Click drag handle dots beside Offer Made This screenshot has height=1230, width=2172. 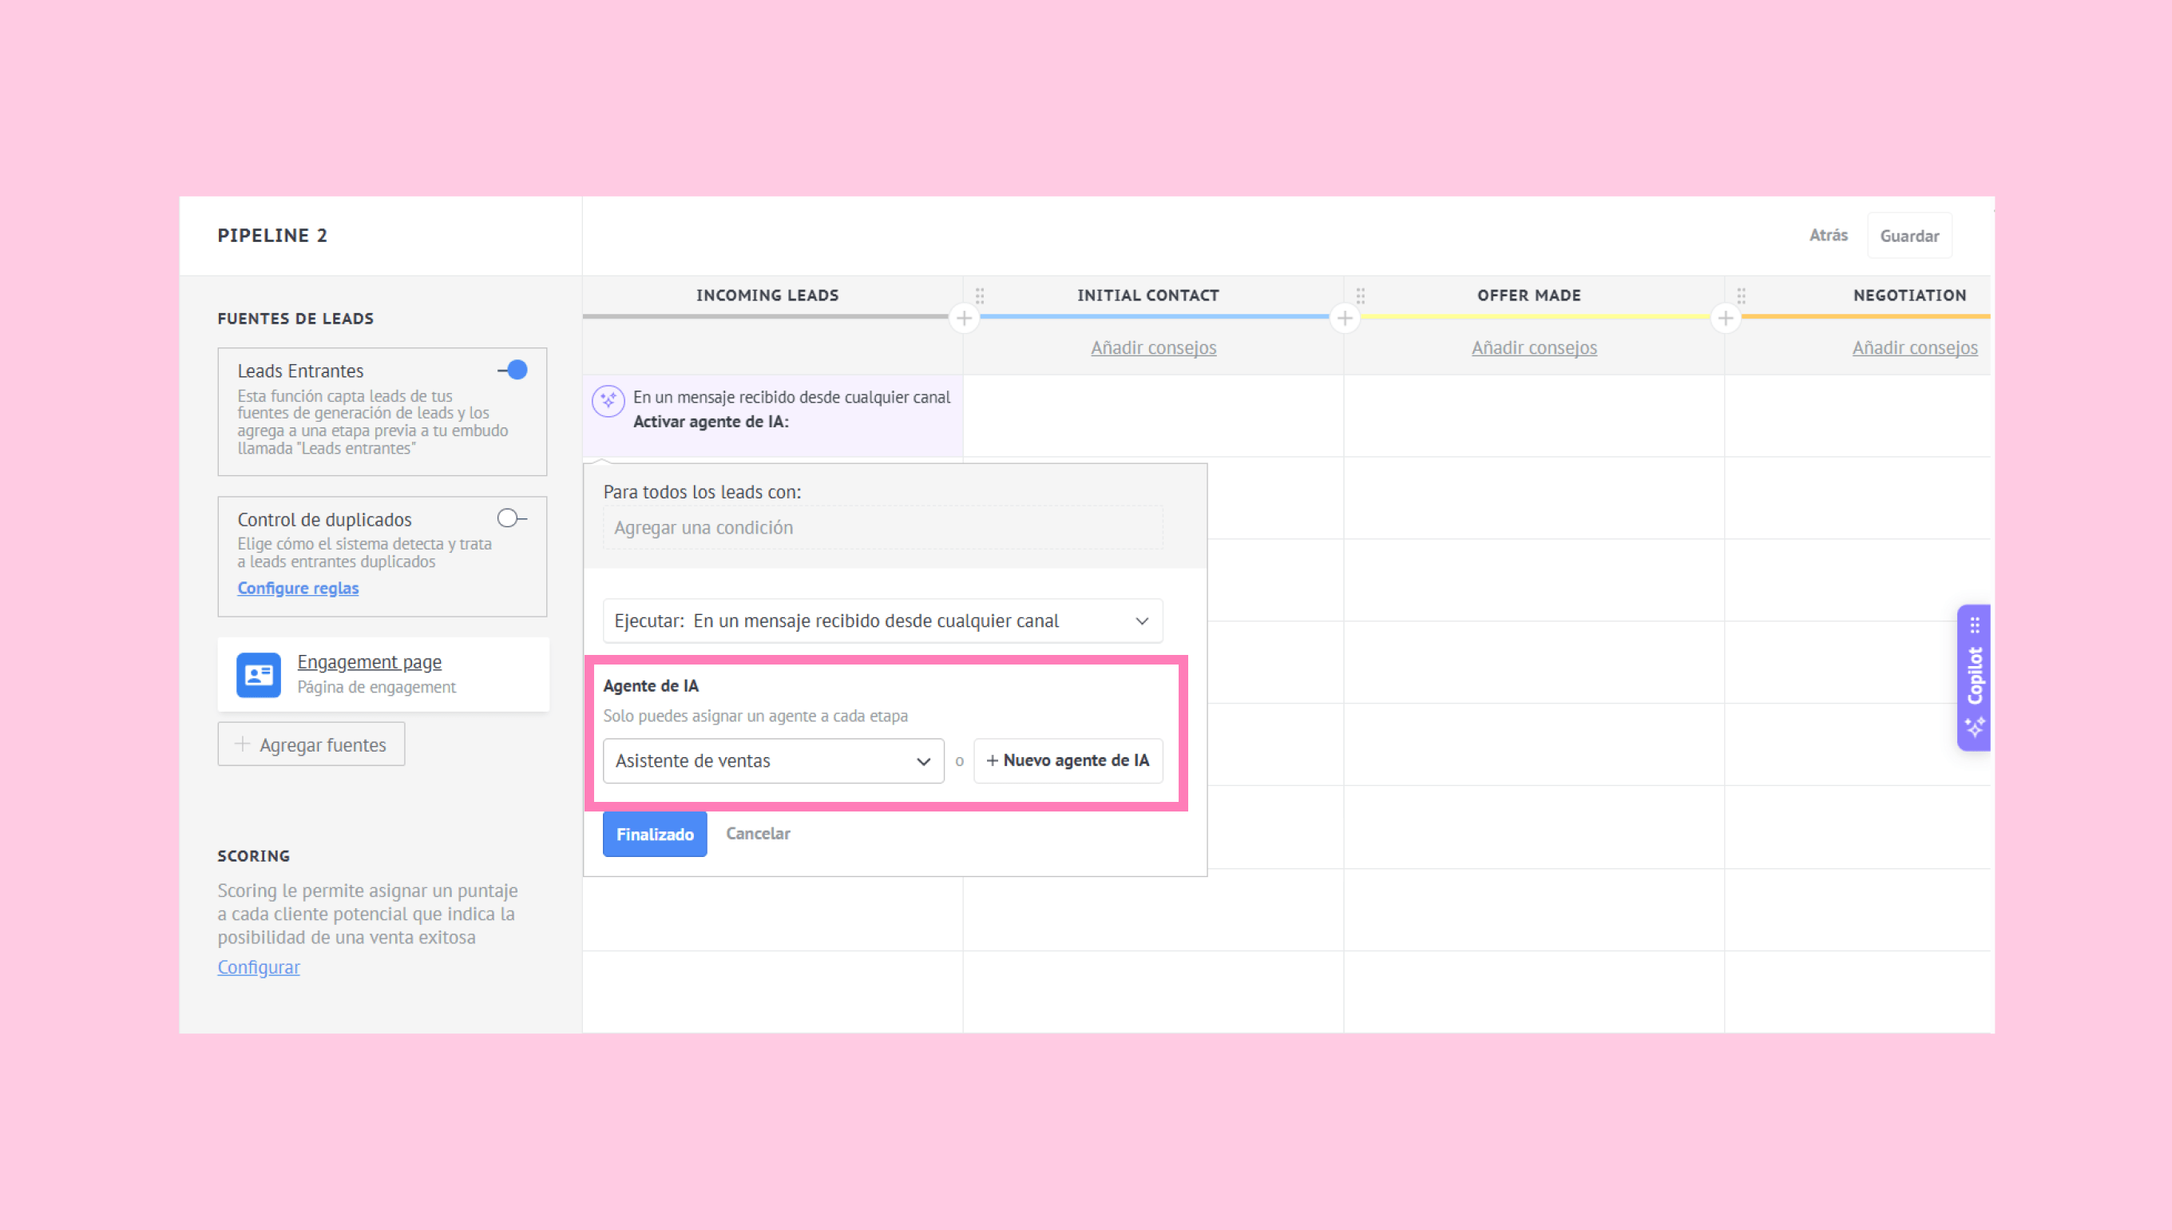coord(1361,296)
